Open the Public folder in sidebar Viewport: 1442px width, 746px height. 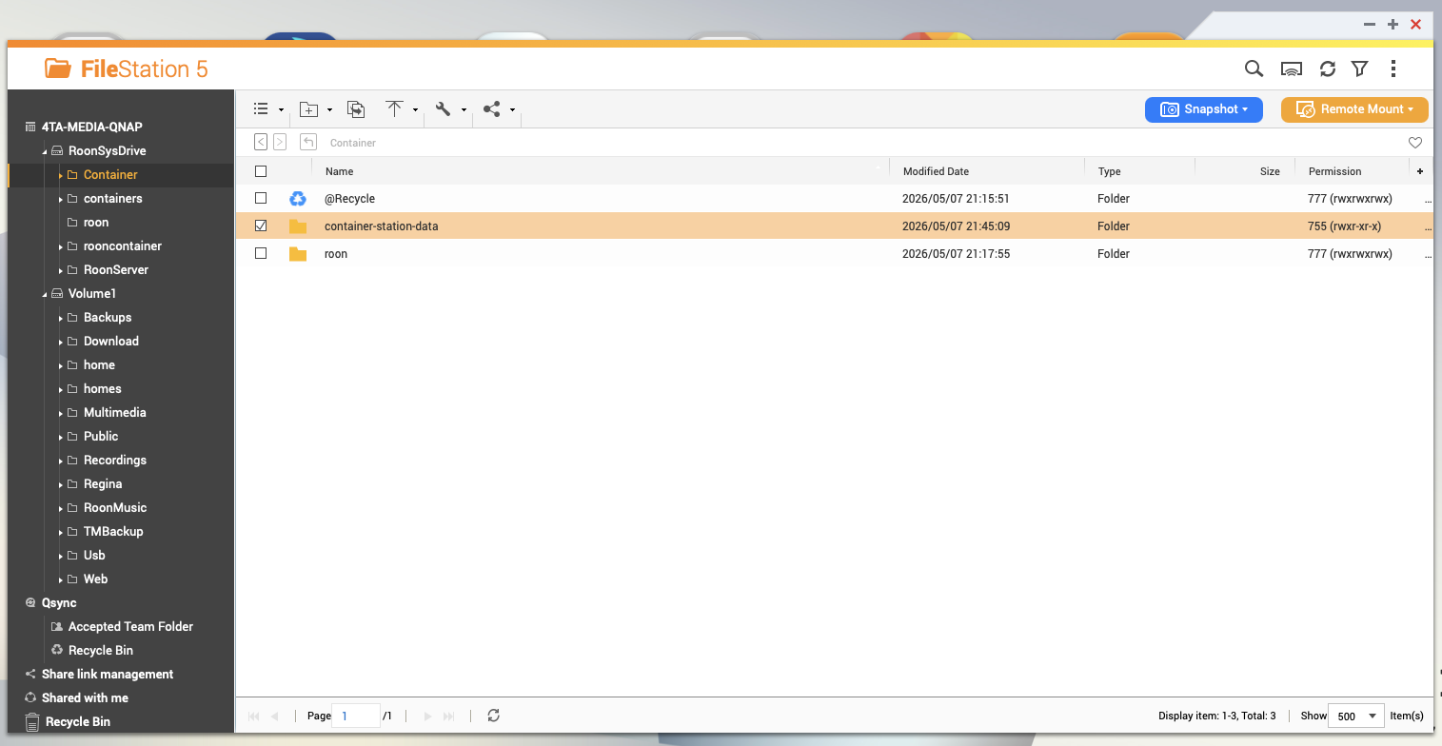point(101,436)
